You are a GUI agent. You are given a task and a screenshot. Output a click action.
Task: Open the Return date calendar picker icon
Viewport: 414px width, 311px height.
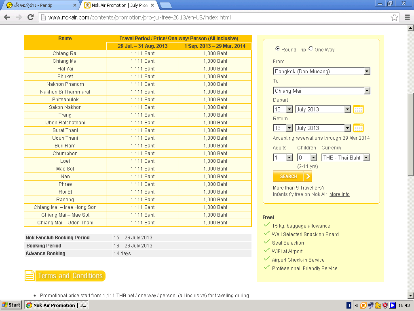[x=358, y=128]
